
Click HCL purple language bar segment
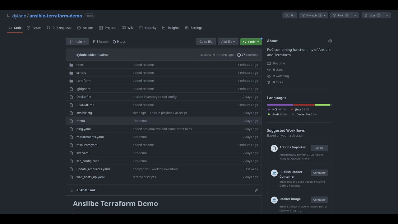[280, 105]
